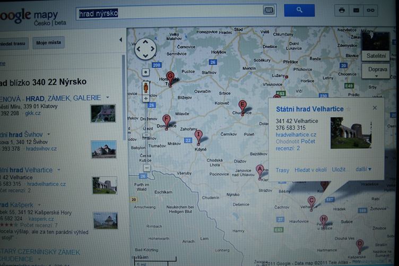399x266 pixels.
Task: Click the Hledat trasu button
Action: coord(13,44)
